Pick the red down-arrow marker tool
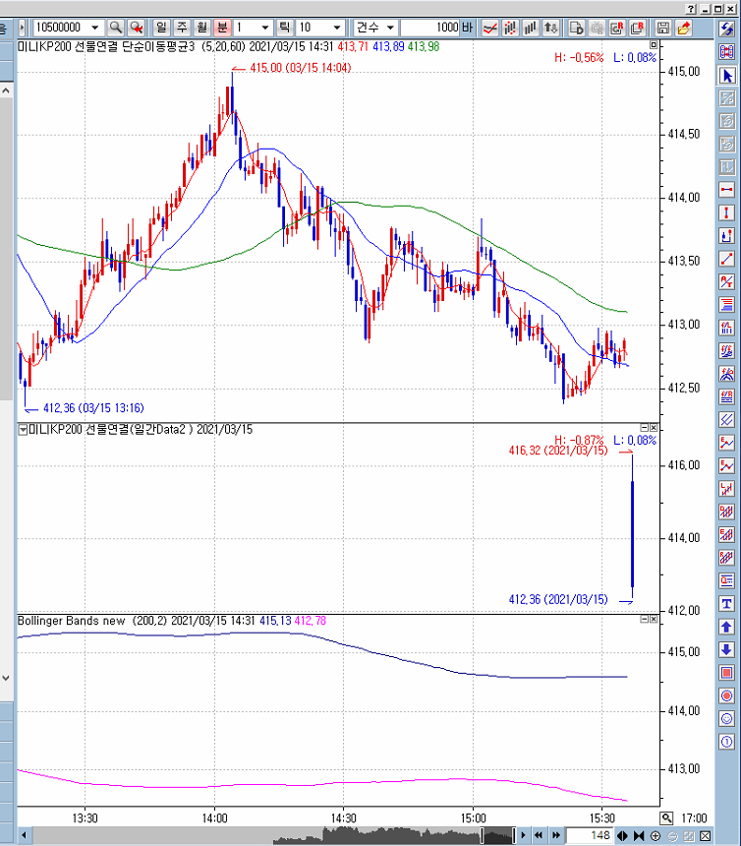 pyautogui.click(x=727, y=649)
